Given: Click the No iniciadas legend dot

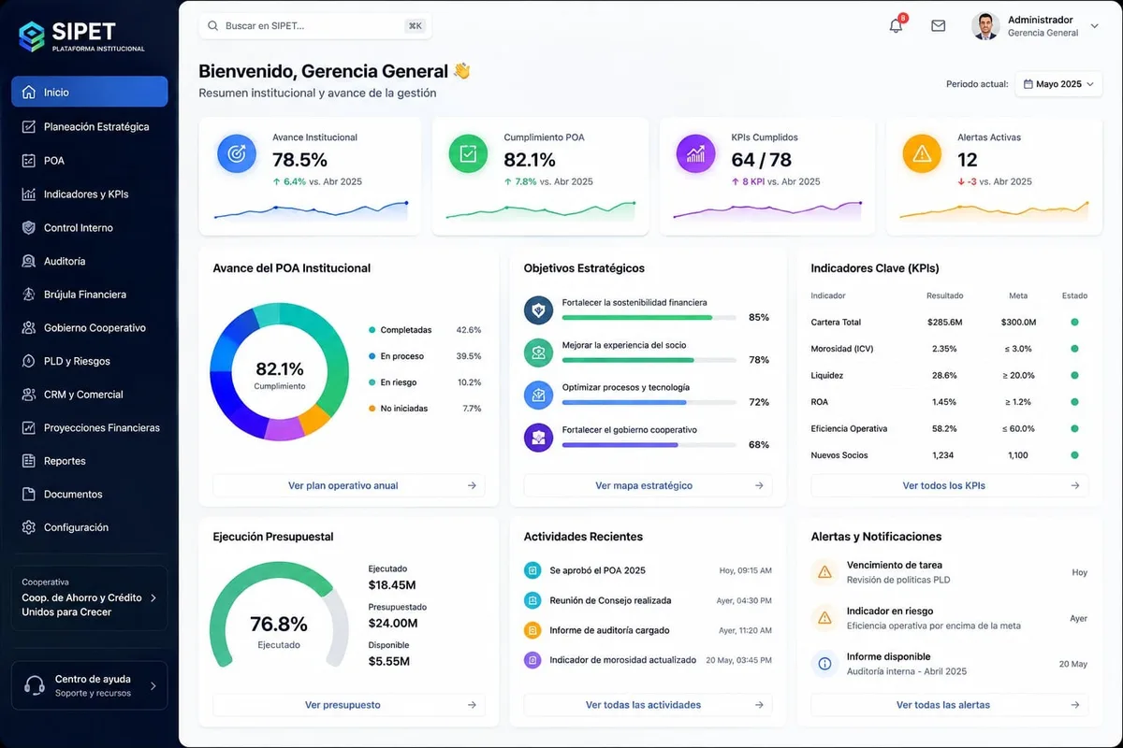Looking at the screenshot, I should 372,409.
